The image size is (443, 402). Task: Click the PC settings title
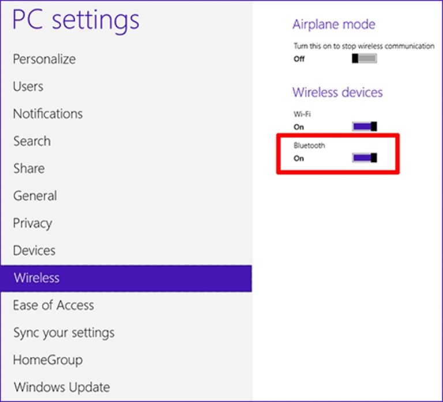pyautogui.click(x=76, y=21)
